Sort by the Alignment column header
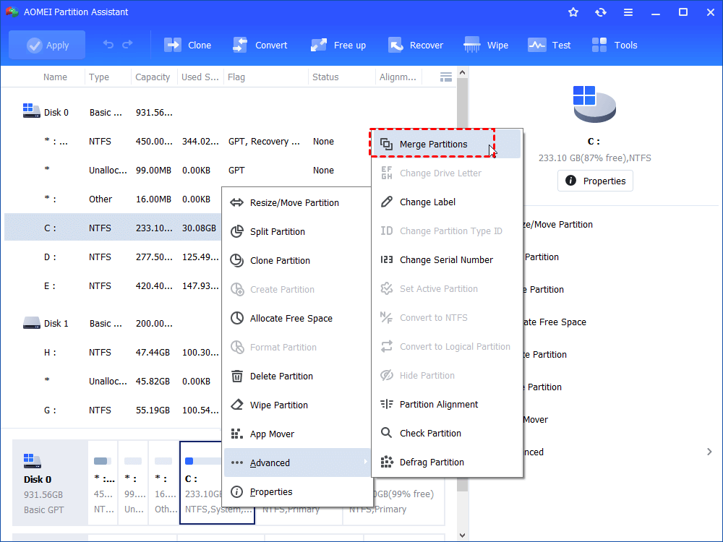This screenshot has height=542, width=723. 398,77
